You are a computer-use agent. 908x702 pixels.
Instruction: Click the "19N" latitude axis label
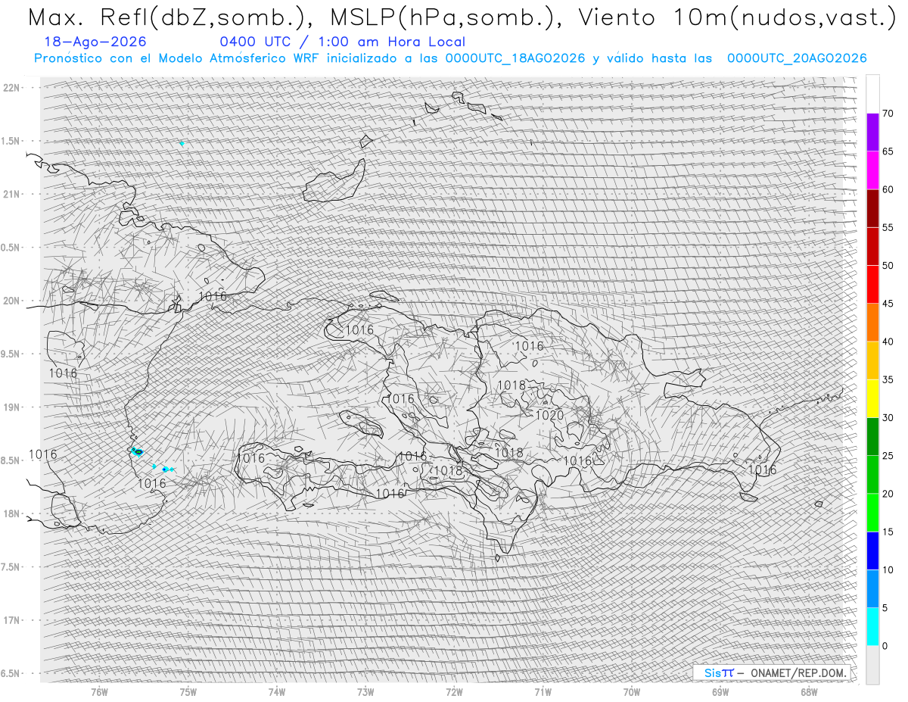pyautogui.click(x=12, y=407)
